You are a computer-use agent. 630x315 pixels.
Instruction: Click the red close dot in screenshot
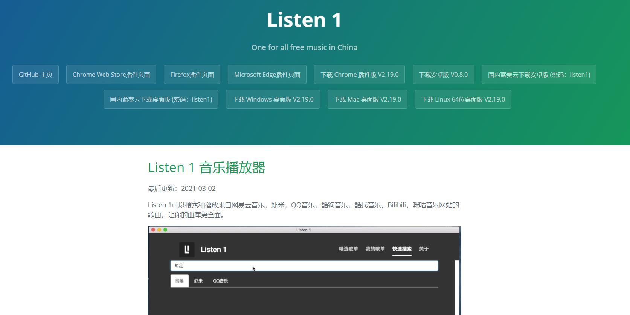tap(153, 230)
